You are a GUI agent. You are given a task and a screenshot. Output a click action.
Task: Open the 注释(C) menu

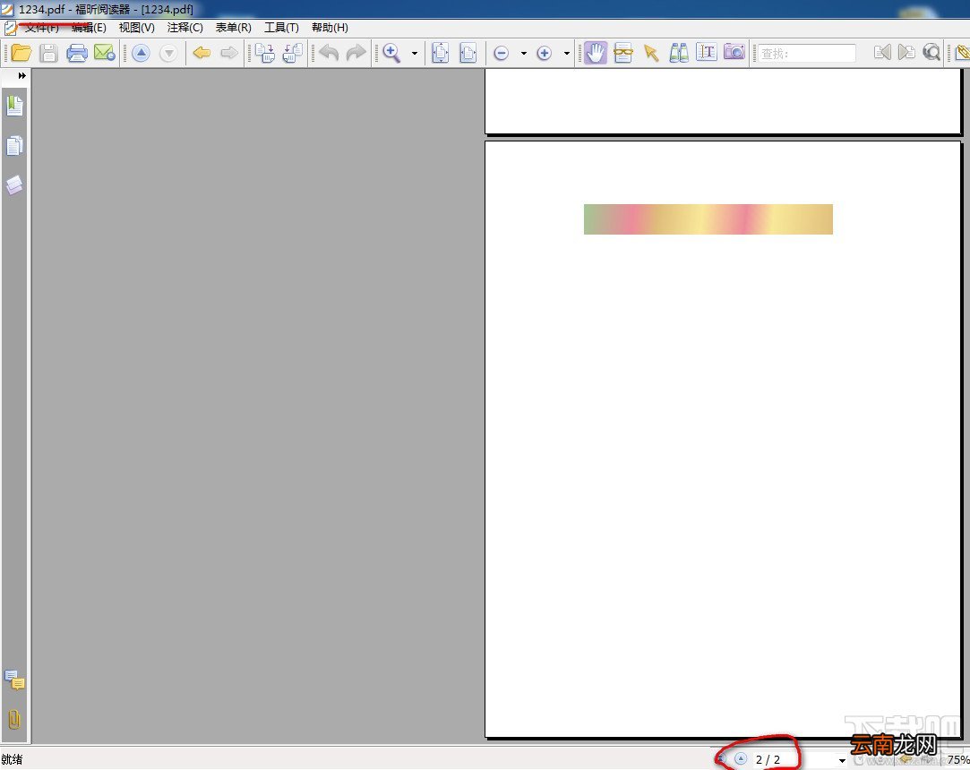coord(185,28)
